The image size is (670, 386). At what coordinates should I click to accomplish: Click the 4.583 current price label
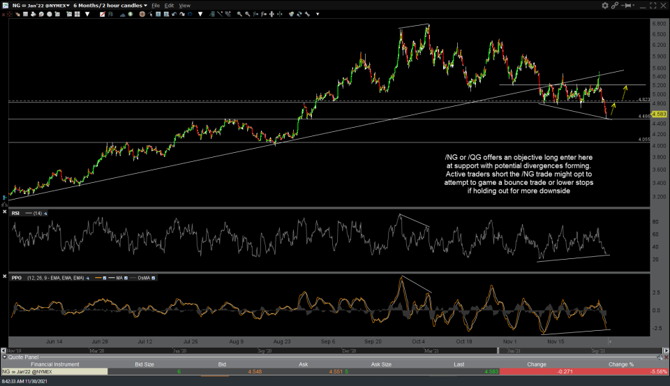[x=660, y=114]
